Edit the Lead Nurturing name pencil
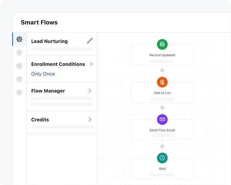Viewport: 231px width, 185px height. pos(90,41)
